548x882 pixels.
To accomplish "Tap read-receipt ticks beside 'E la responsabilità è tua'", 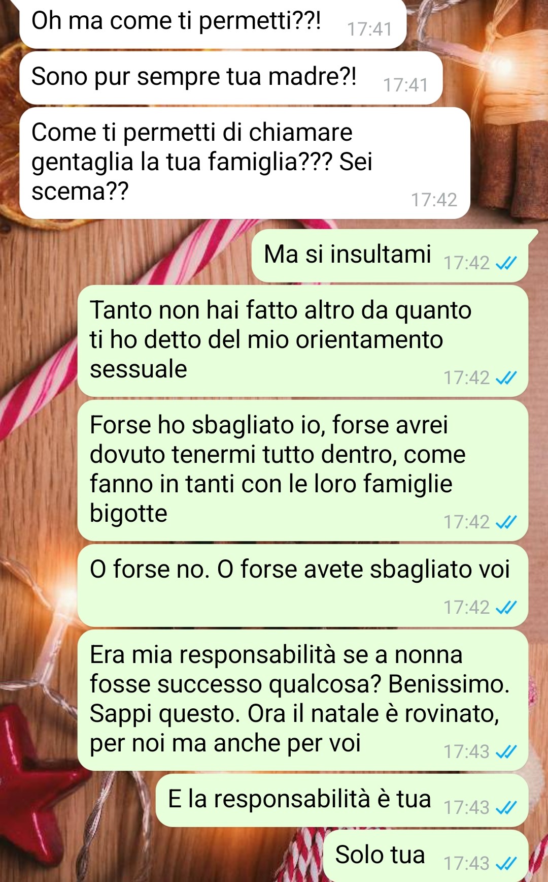I will click(x=506, y=808).
